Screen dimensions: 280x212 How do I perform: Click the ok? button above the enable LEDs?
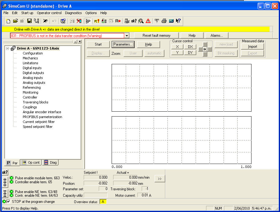coord(5,172)
